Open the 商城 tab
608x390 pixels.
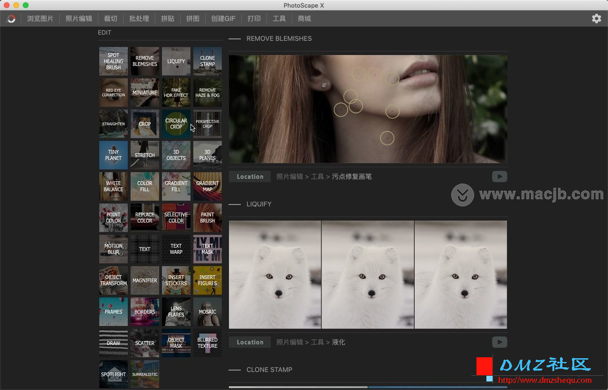(304, 19)
